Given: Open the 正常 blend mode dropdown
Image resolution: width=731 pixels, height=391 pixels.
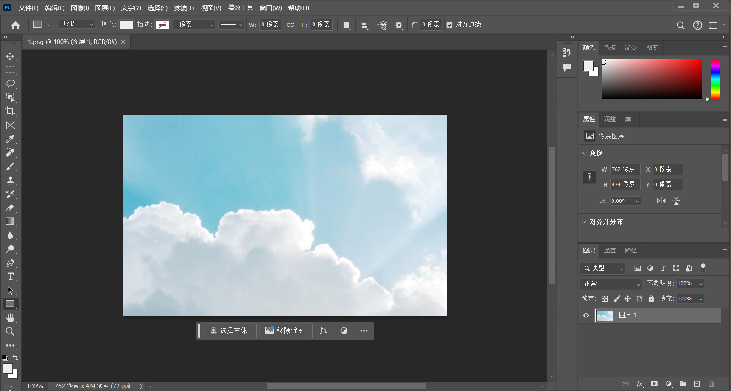Looking at the screenshot, I should click(611, 284).
